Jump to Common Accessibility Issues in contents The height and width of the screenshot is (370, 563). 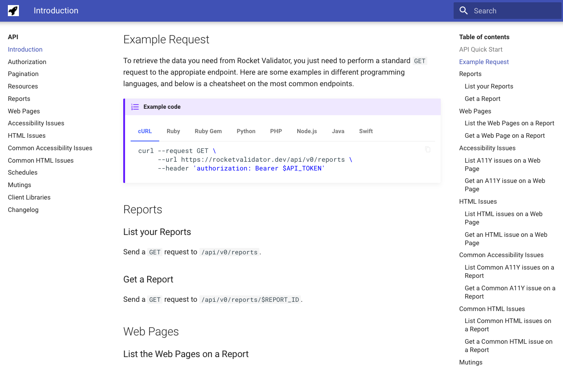501,255
